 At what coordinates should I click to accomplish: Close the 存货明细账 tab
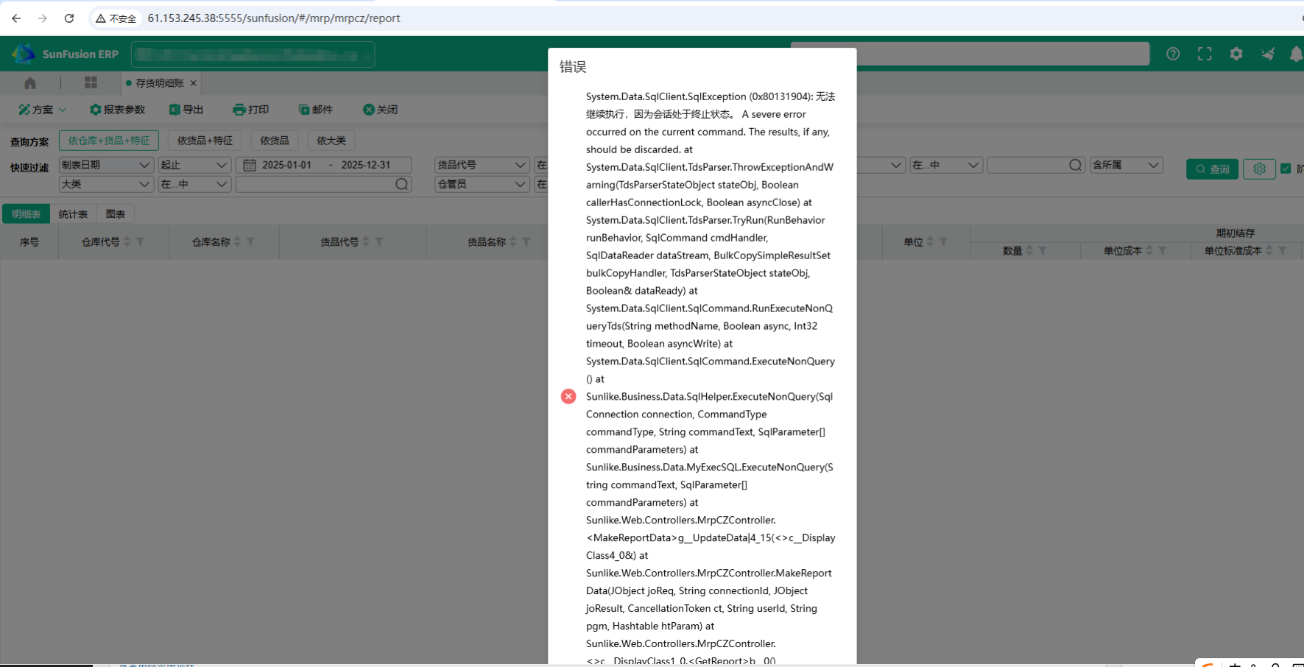click(194, 83)
